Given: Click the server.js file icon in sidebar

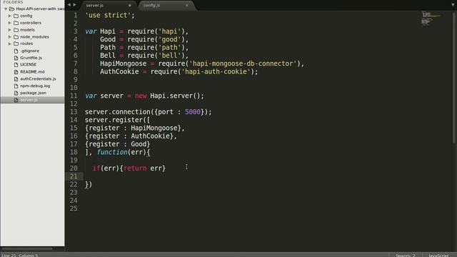Looking at the screenshot, I should [x=16, y=100].
